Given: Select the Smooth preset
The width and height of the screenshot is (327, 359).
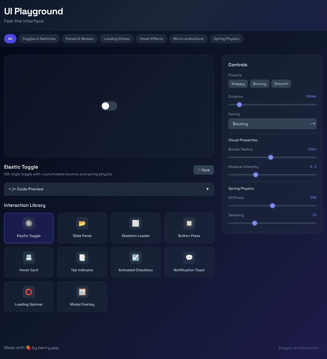Looking at the screenshot, I should (281, 84).
